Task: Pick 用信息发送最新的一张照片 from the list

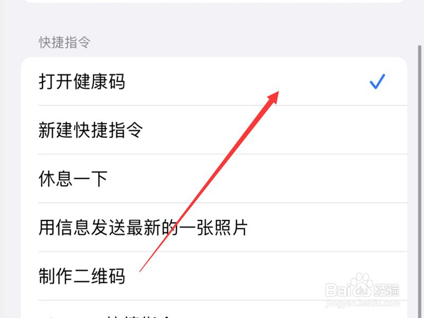Action: (x=214, y=227)
